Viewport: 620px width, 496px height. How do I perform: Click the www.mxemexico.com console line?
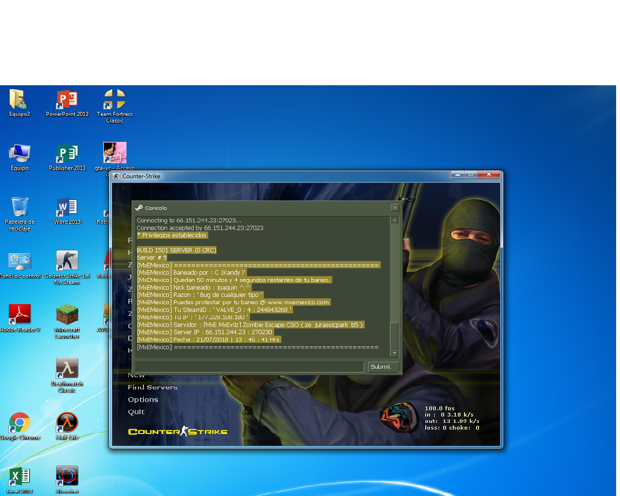233,302
